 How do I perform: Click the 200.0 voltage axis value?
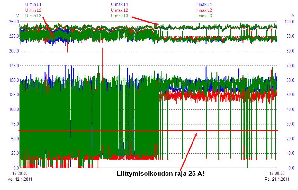[14, 51]
